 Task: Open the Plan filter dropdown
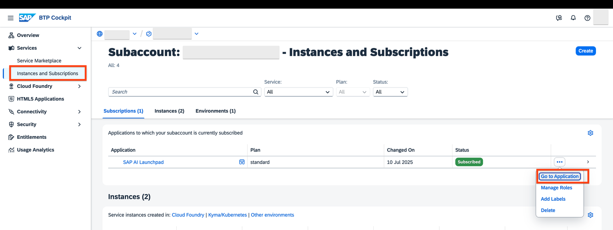coord(353,92)
